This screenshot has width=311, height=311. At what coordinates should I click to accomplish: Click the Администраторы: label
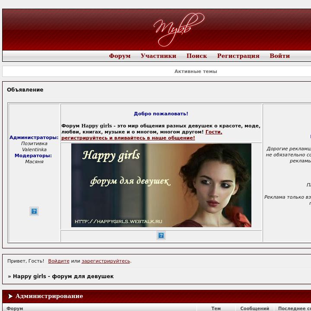tap(34, 137)
